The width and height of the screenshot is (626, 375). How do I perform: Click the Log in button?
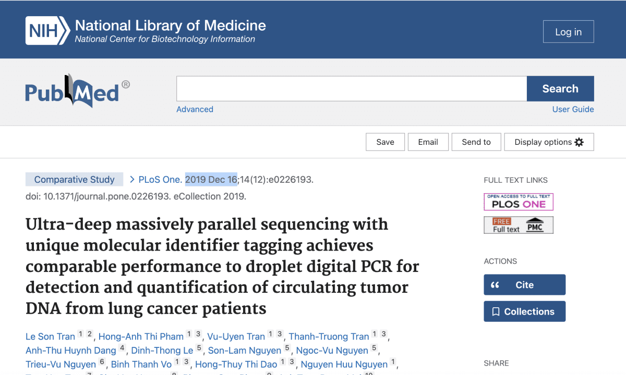(568, 31)
